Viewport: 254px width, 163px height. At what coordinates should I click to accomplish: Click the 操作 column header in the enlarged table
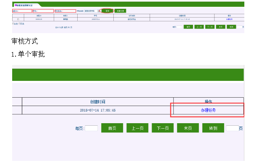(x=209, y=101)
